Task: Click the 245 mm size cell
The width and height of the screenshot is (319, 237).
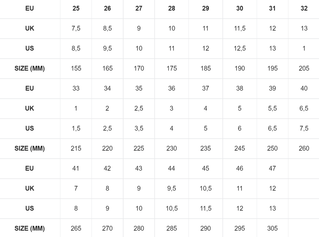Action: (240, 148)
